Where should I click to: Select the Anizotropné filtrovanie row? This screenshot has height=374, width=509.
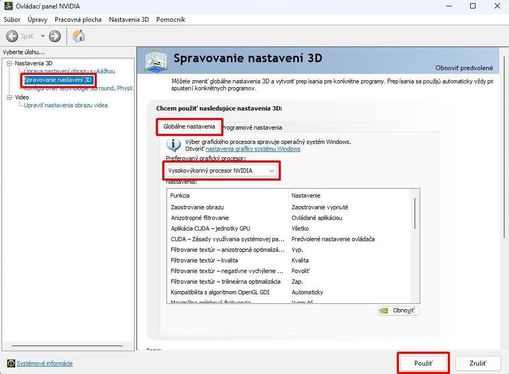(288, 218)
